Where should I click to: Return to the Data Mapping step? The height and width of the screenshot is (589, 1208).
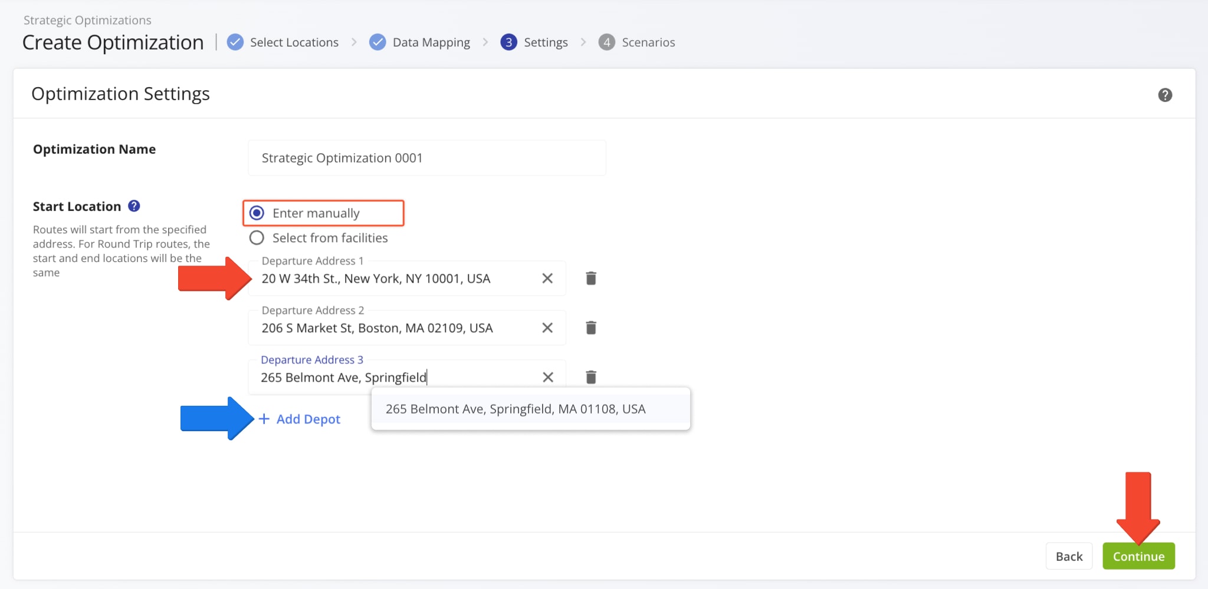pos(431,42)
